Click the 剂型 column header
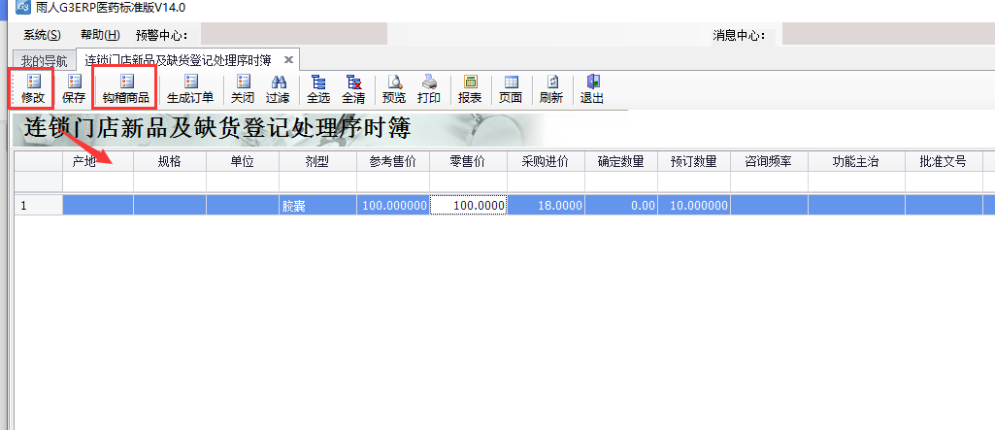The width and height of the screenshot is (995, 430). (x=318, y=162)
